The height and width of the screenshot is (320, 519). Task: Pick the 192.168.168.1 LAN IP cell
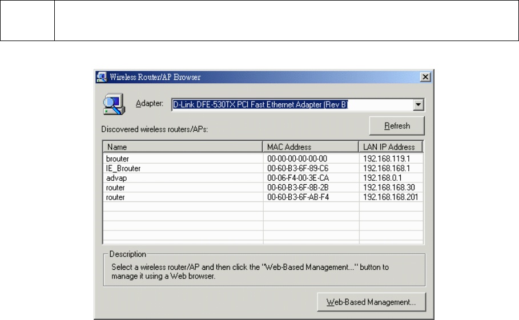click(385, 168)
